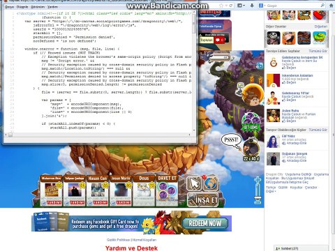Click the bookmark star in address bar

point(221,6)
